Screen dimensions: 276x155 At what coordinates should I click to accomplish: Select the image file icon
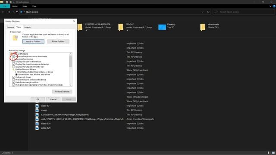click(37, 110)
